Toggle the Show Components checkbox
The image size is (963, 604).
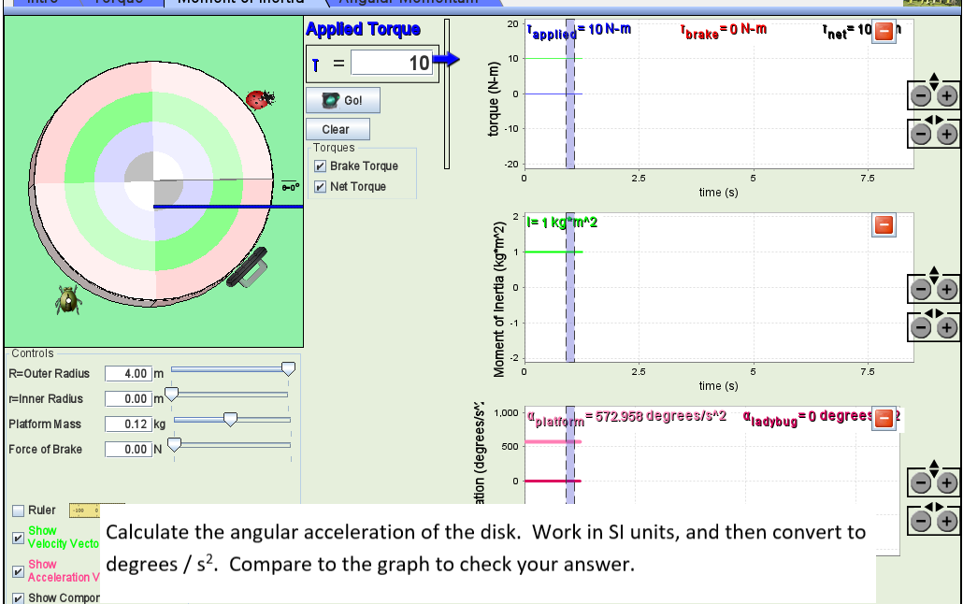coord(19,597)
